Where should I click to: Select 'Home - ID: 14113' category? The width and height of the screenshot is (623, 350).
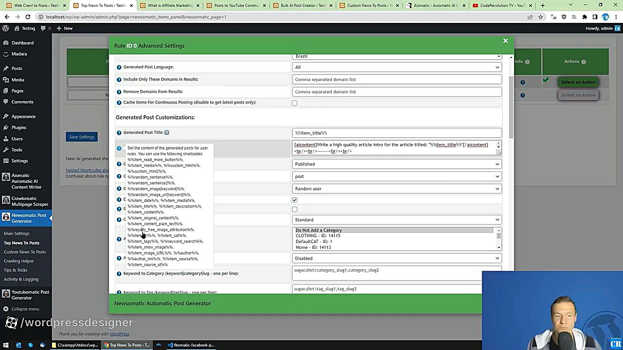pos(394,247)
